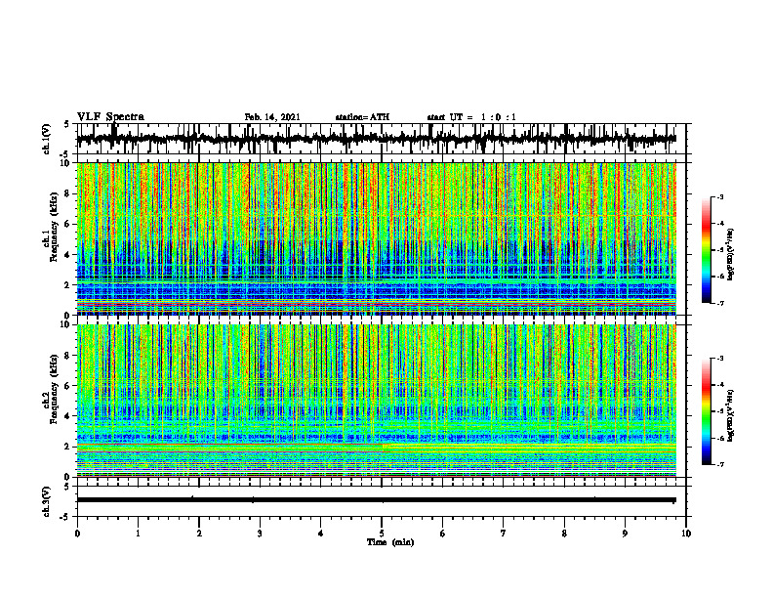Click the ch.1 voltage waveform panel
773x598 pixels.
coord(382,139)
